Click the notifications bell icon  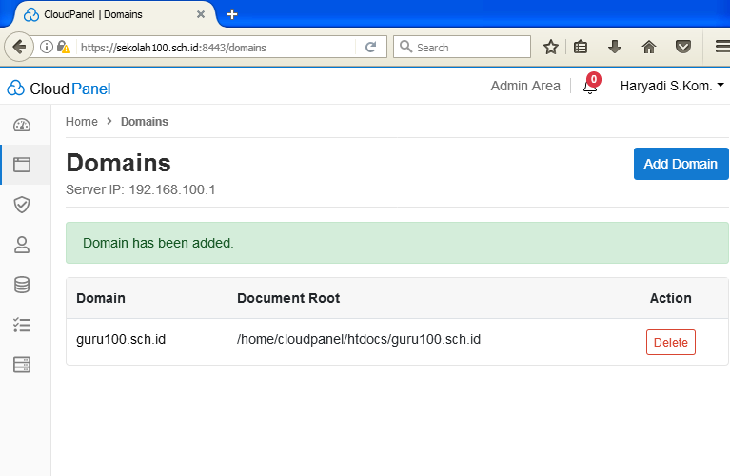[x=590, y=87]
